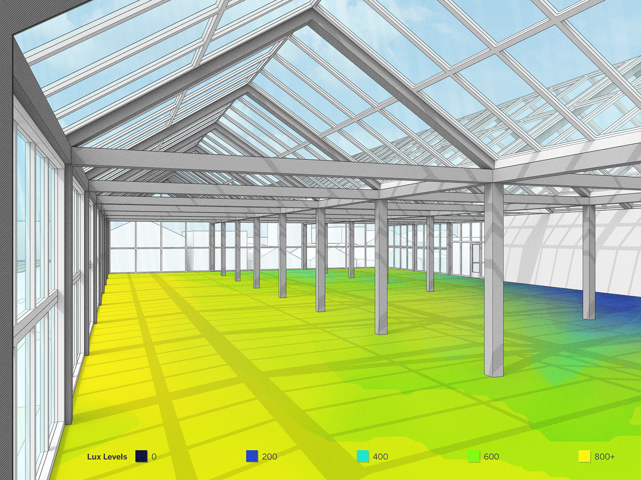Select the blue 200 lux swatch

(x=252, y=456)
